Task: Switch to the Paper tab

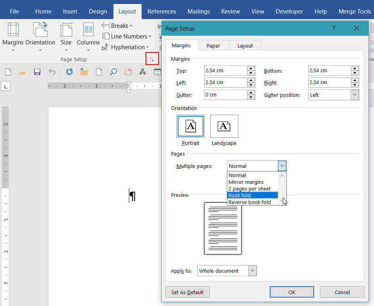Action: tap(213, 46)
